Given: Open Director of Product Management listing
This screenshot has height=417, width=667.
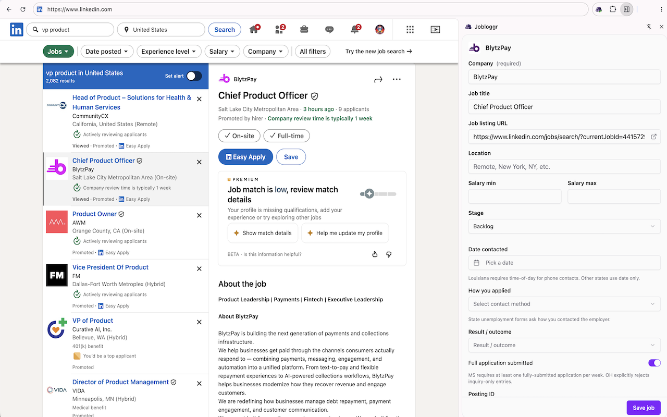Looking at the screenshot, I should pyautogui.click(x=120, y=382).
